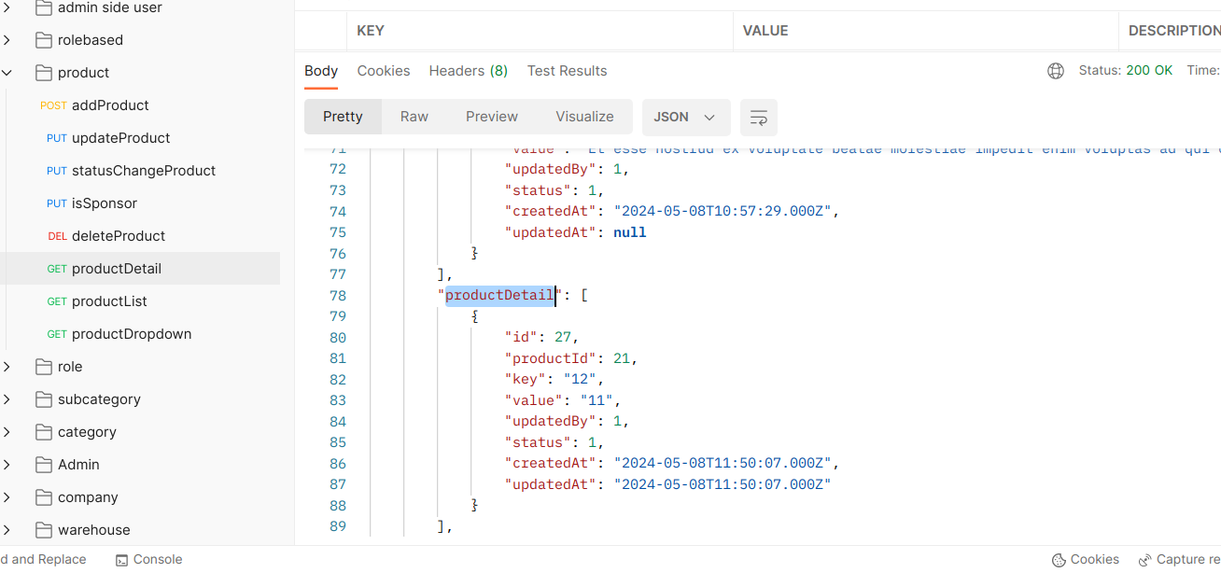Open the warehouse folder
The image size is (1221, 573).
point(93,530)
